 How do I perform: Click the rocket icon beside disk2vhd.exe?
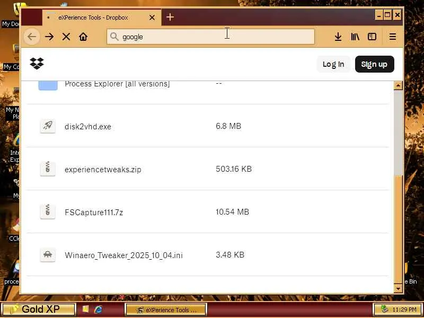pos(48,126)
